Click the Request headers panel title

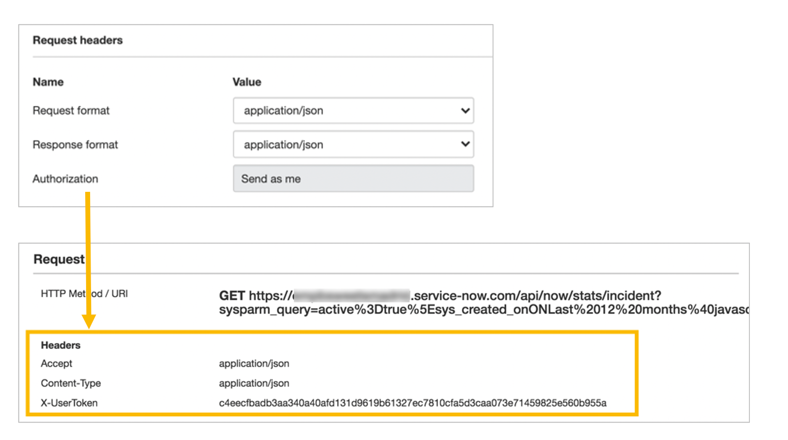tap(78, 40)
